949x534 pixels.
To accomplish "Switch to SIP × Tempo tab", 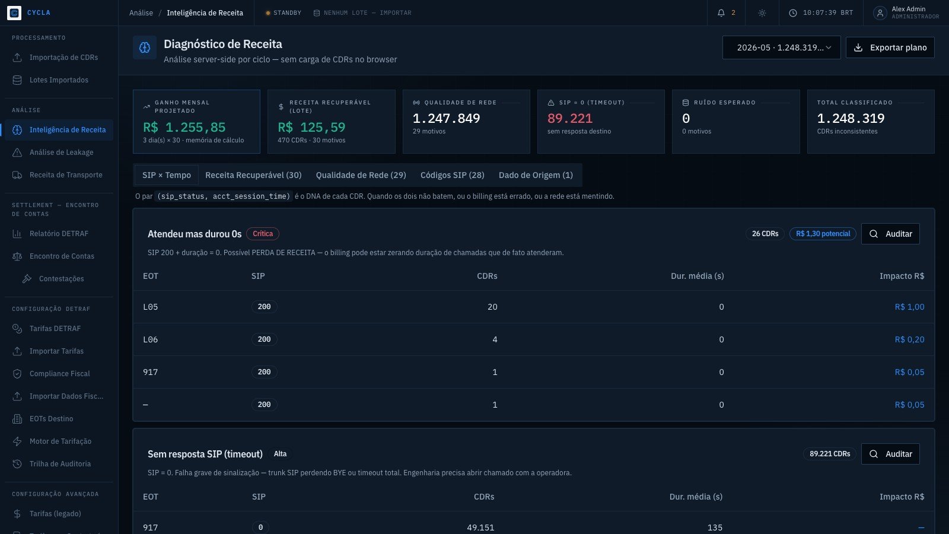I will point(167,175).
